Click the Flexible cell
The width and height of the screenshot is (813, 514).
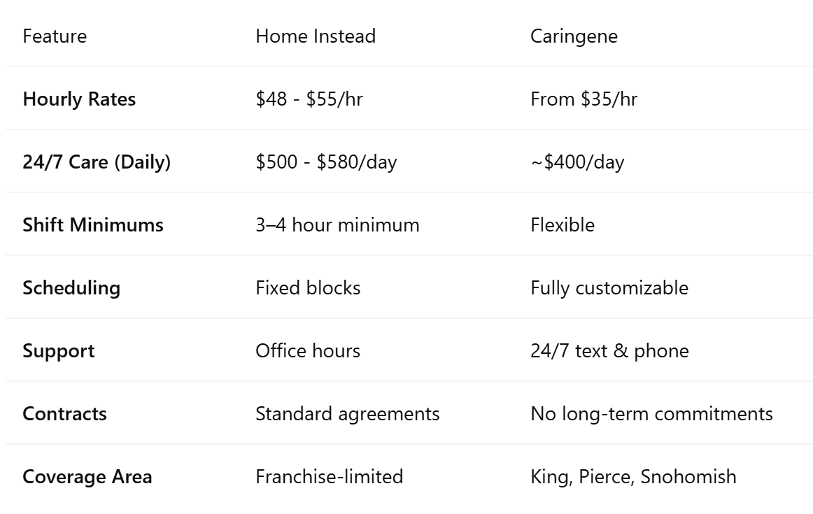tap(563, 225)
